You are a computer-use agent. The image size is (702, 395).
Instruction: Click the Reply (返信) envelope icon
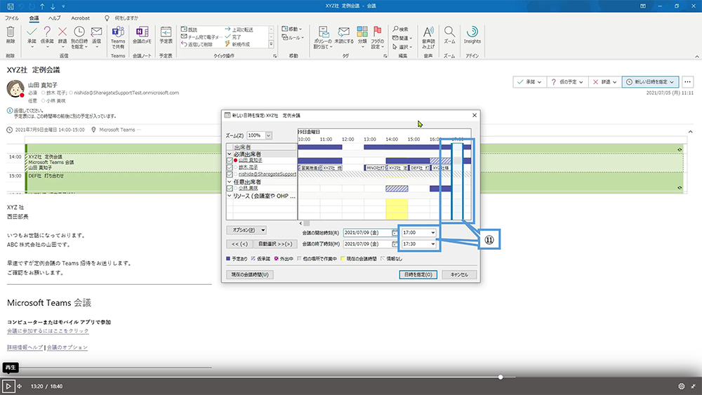pos(96,32)
